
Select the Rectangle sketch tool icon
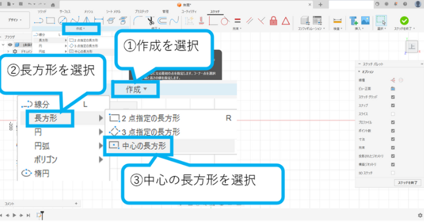[50, 21]
